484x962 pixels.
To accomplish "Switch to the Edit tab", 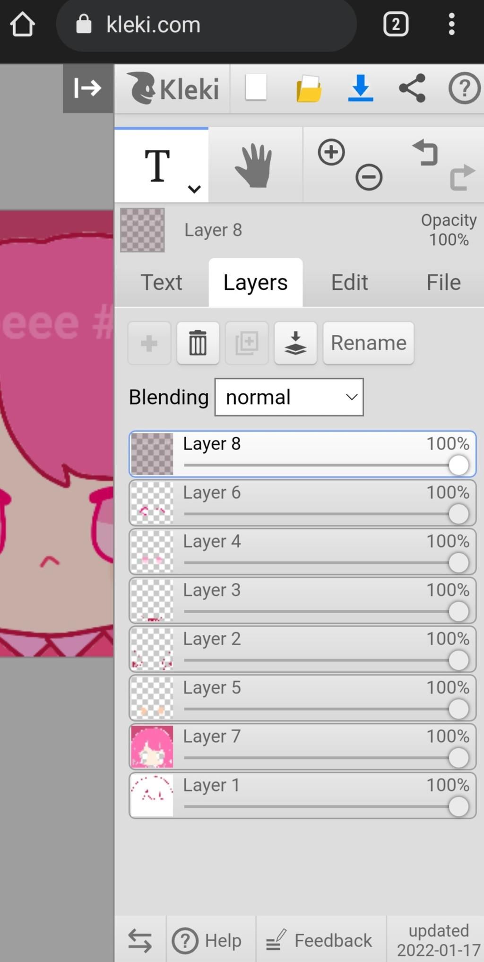I will click(x=349, y=283).
